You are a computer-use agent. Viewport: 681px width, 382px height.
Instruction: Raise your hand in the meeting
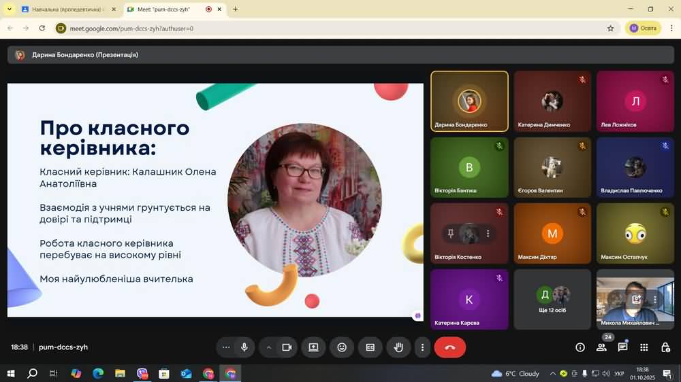tap(398, 347)
